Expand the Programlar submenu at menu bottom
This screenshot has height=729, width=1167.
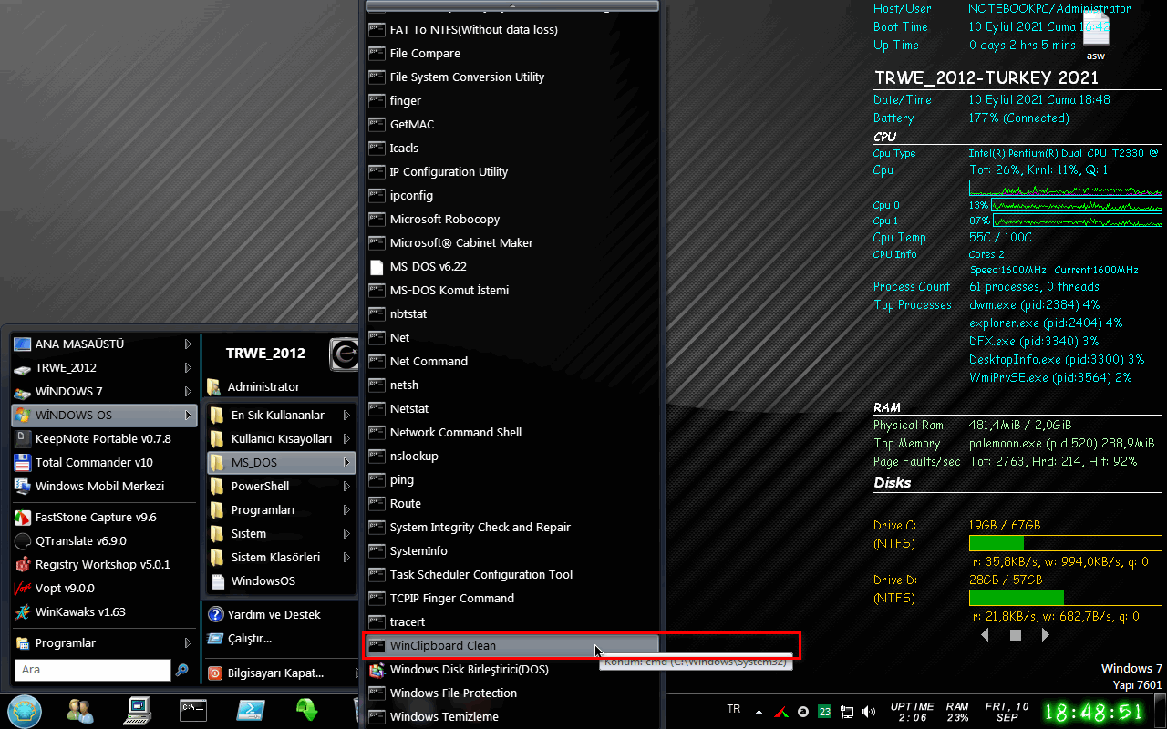click(104, 642)
